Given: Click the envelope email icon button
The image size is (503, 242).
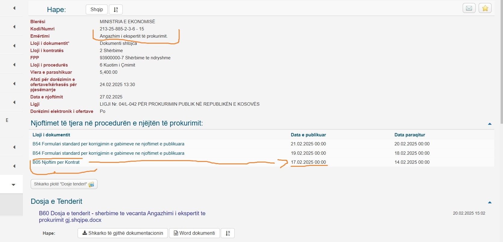Looking at the screenshot, I should point(469,8).
